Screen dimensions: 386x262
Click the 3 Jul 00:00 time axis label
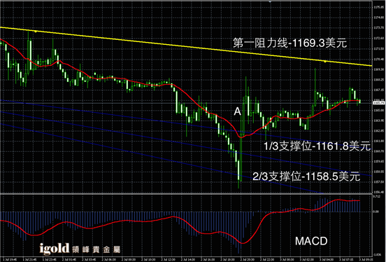[x=287, y=259]
